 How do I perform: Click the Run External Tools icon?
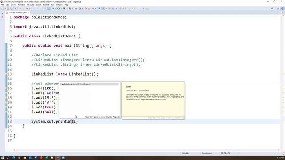tap(70, 8)
